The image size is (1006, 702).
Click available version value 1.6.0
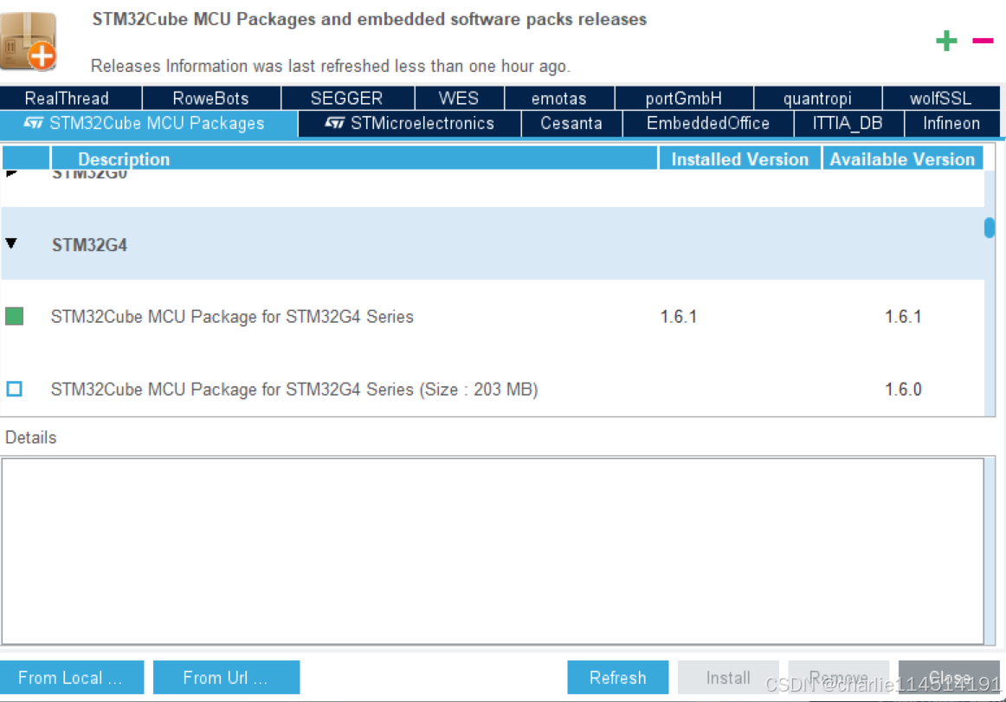[x=903, y=389]
